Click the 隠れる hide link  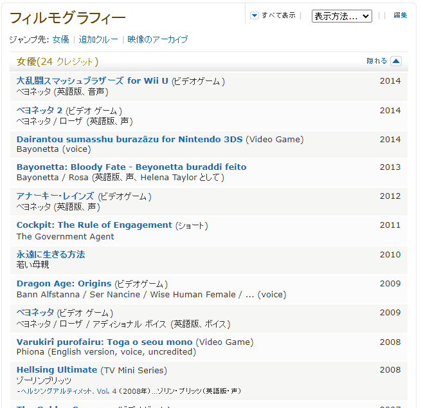click(377, 61)
